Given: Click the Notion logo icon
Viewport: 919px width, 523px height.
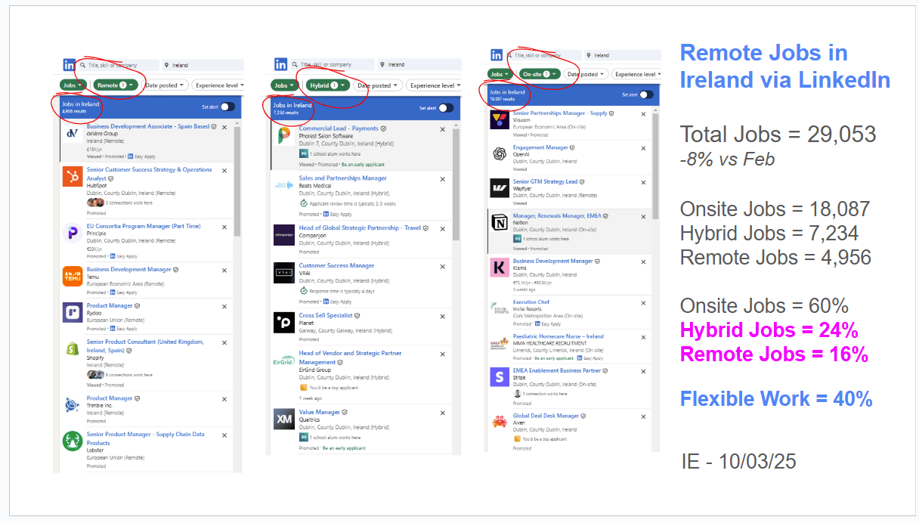Looking at the screenshot, I should pyautogui.click(x=500, y=223).
